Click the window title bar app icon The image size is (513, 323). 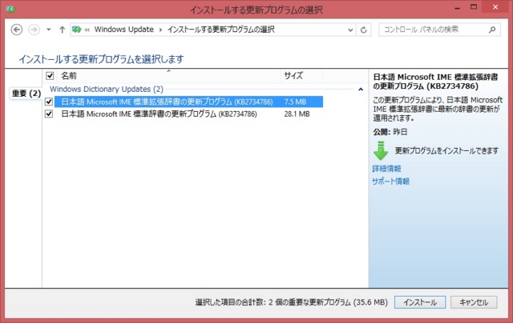coord(10,9)
